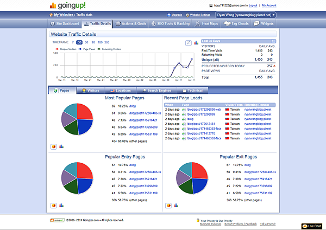
Task: Open the Heat Maps tab
Action: pyautogui.click(x=206, y=24)
